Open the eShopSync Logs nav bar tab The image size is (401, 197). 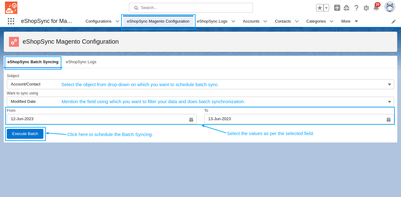tap(212, 21)
